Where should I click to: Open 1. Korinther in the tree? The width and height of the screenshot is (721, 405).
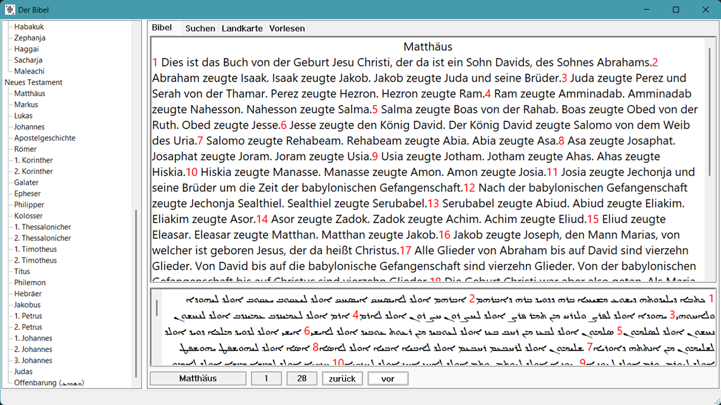pos(33,160)
